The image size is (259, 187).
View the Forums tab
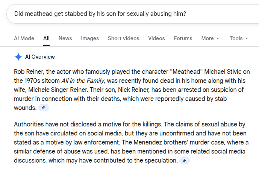point(183,38)
